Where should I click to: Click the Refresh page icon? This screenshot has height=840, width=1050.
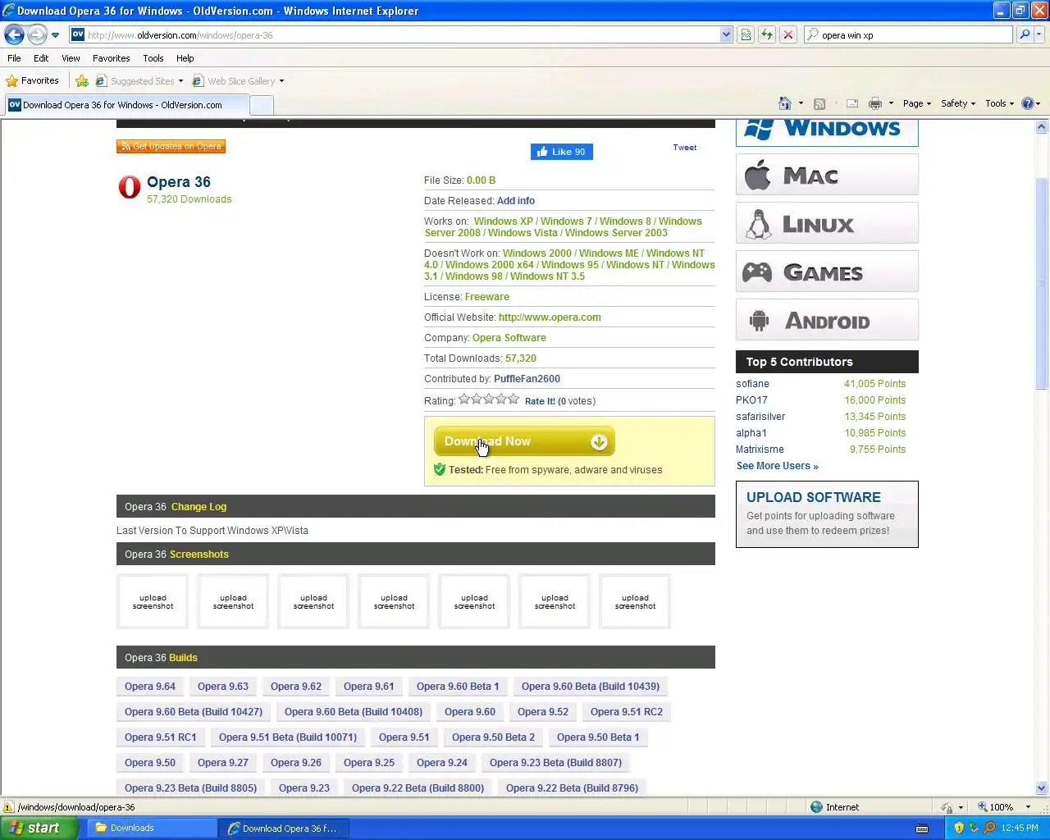click(x=767, y=34)
